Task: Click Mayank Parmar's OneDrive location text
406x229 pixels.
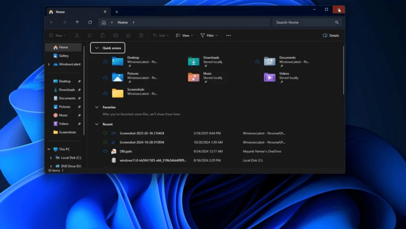Action: point(262,151)
